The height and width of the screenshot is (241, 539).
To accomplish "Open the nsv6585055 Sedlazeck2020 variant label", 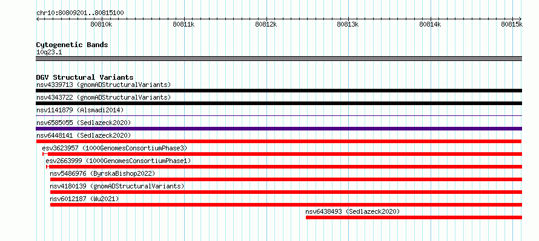I will pyautogui.click(x=84, y=123).
